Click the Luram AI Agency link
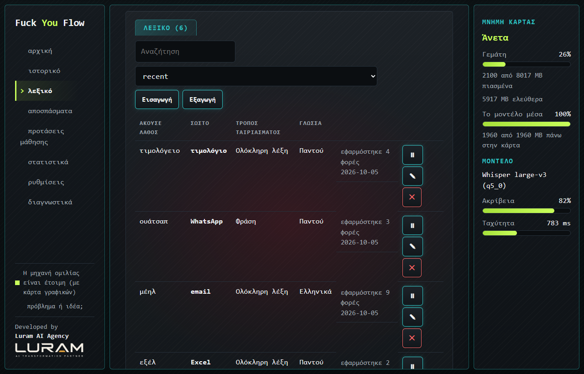The height and width of the screenshot is (374, 584). click(x=42, y=336)
